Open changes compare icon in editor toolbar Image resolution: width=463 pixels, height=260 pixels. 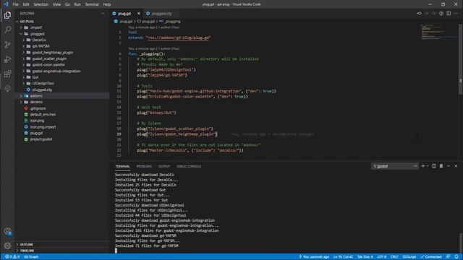coord(419,13)
